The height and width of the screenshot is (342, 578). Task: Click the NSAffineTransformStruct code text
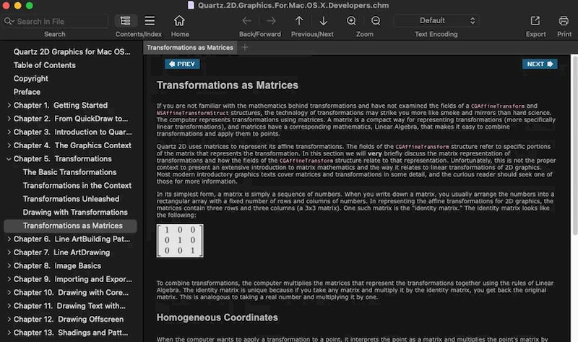[192, 113]
